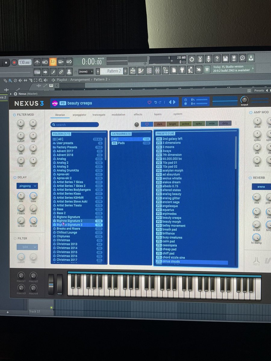Click the delay mix knob
The height and width of the screenshot is (361, 271).
21,196
